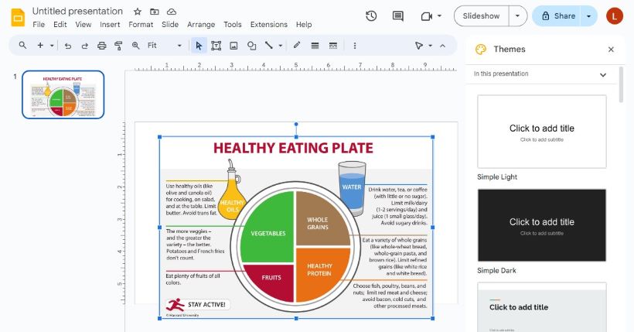Open the Insert menu
The width and height of the screenshot is (634, 332).
coord(110,24)
